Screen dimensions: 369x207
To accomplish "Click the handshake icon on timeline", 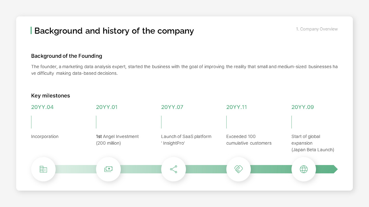I will tap(238, 169).
